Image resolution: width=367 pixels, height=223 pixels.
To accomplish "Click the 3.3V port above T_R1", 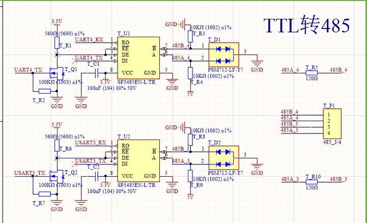I will pos(57,22).
